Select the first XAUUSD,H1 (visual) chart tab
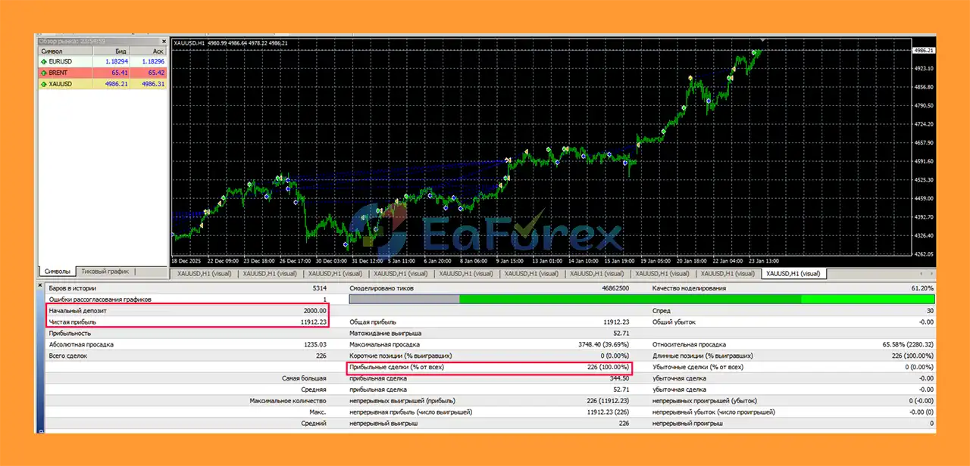Image resolution: width=970 pixels, height=466 pixels. [x=205, y=274]
